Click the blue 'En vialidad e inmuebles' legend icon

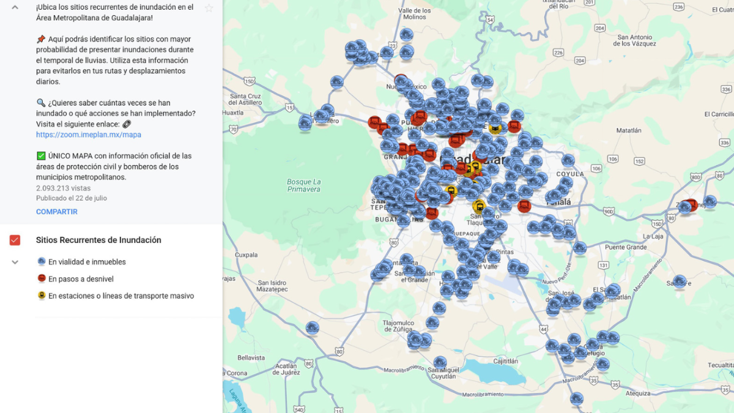(42, 262)
